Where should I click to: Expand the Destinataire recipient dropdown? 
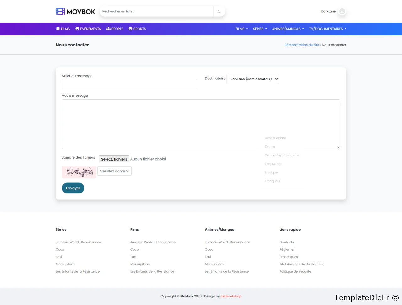(x=253, y=79)
